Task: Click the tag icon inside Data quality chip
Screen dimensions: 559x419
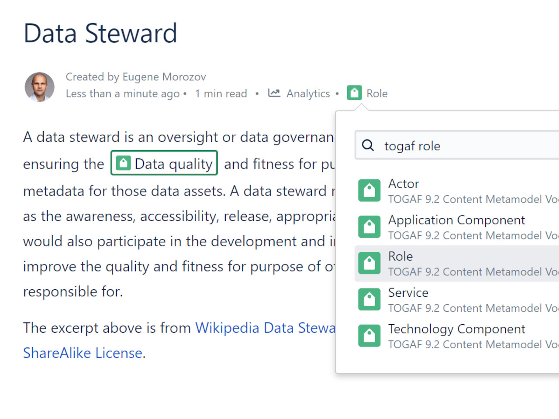Action: (124, 163)
